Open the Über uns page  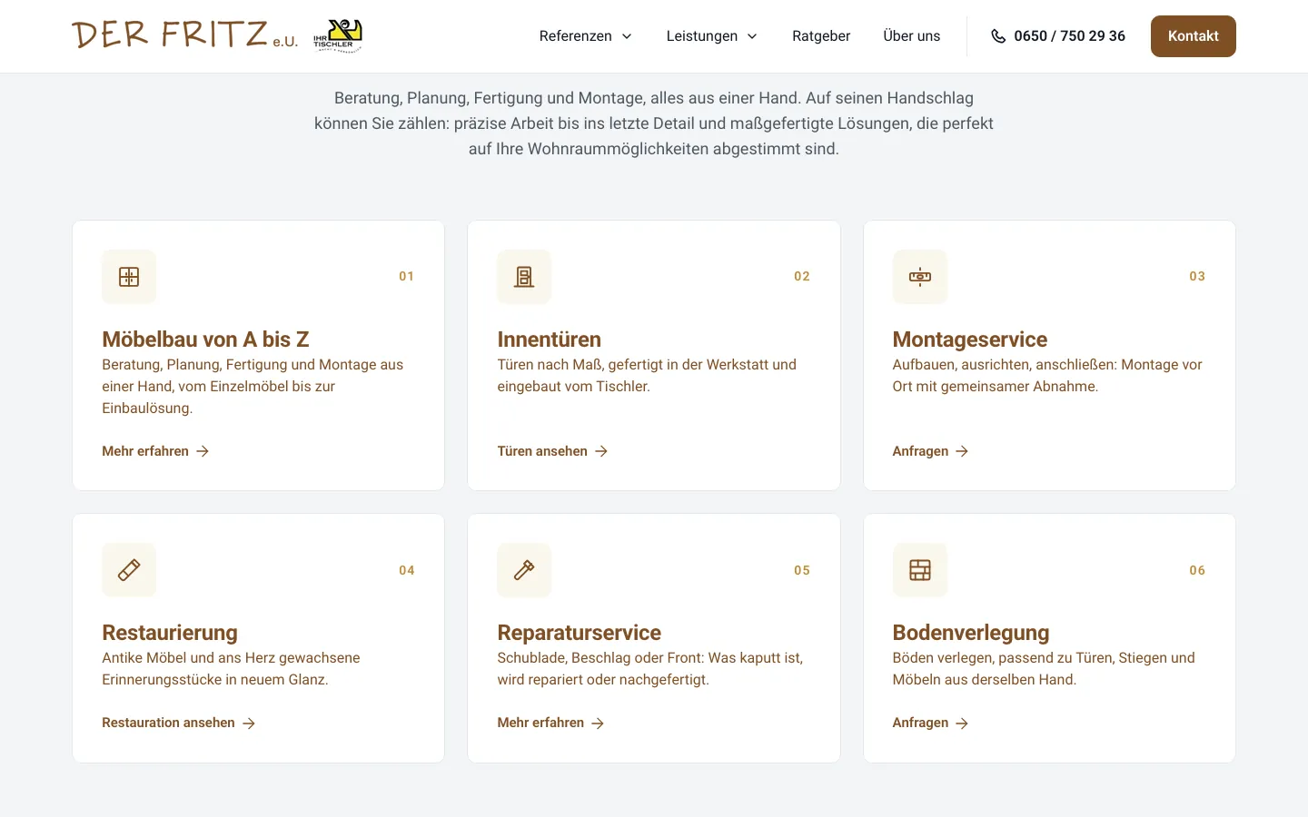(x=911, y=36)
